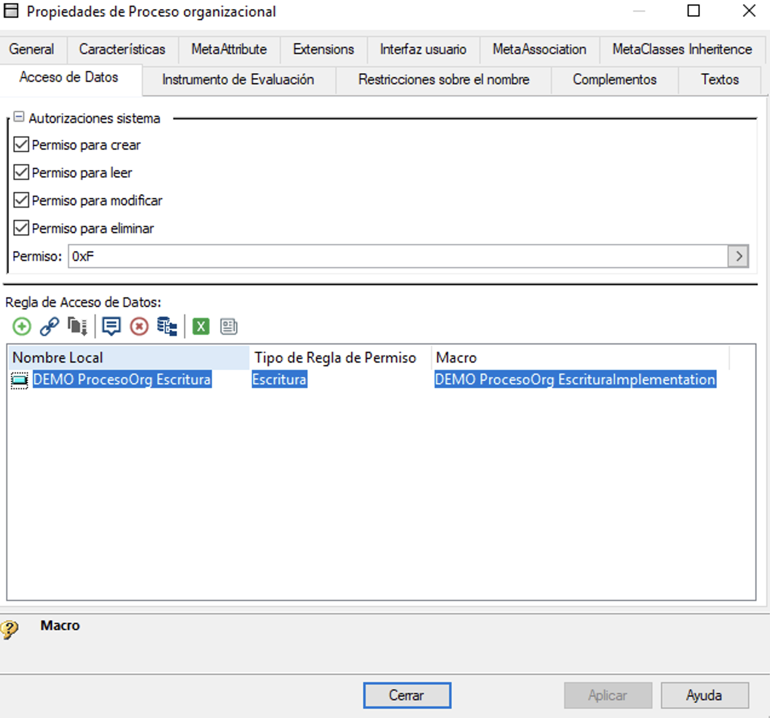Click the gray stacked-pages reorder icon
The width and height of the screenshot is (770, 718).
click(x=77, y=327)
